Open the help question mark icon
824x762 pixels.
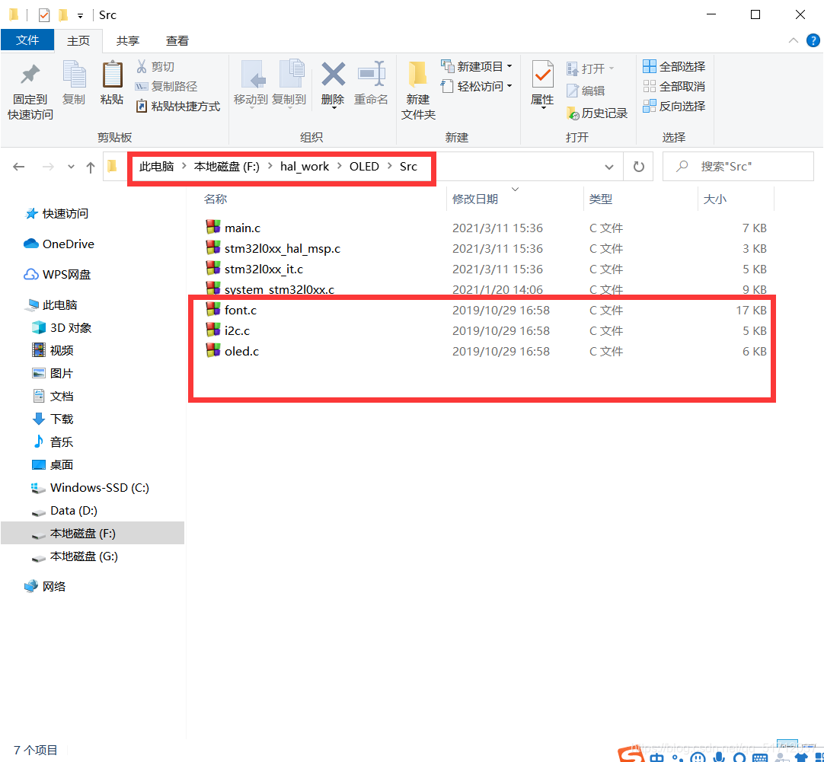point(813,40)
